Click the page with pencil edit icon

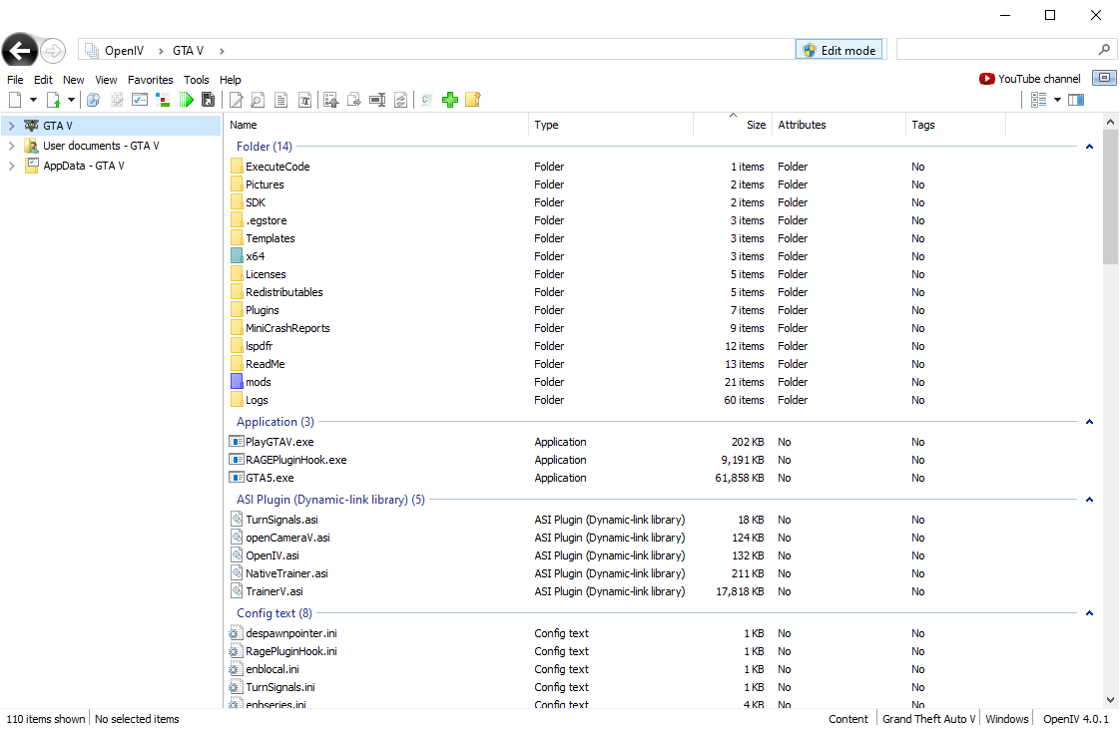click(x=237, y=100)
